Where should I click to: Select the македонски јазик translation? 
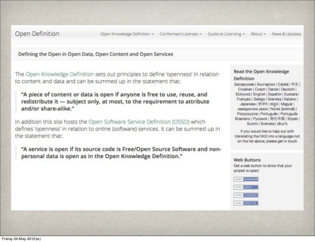pos(252,109)
